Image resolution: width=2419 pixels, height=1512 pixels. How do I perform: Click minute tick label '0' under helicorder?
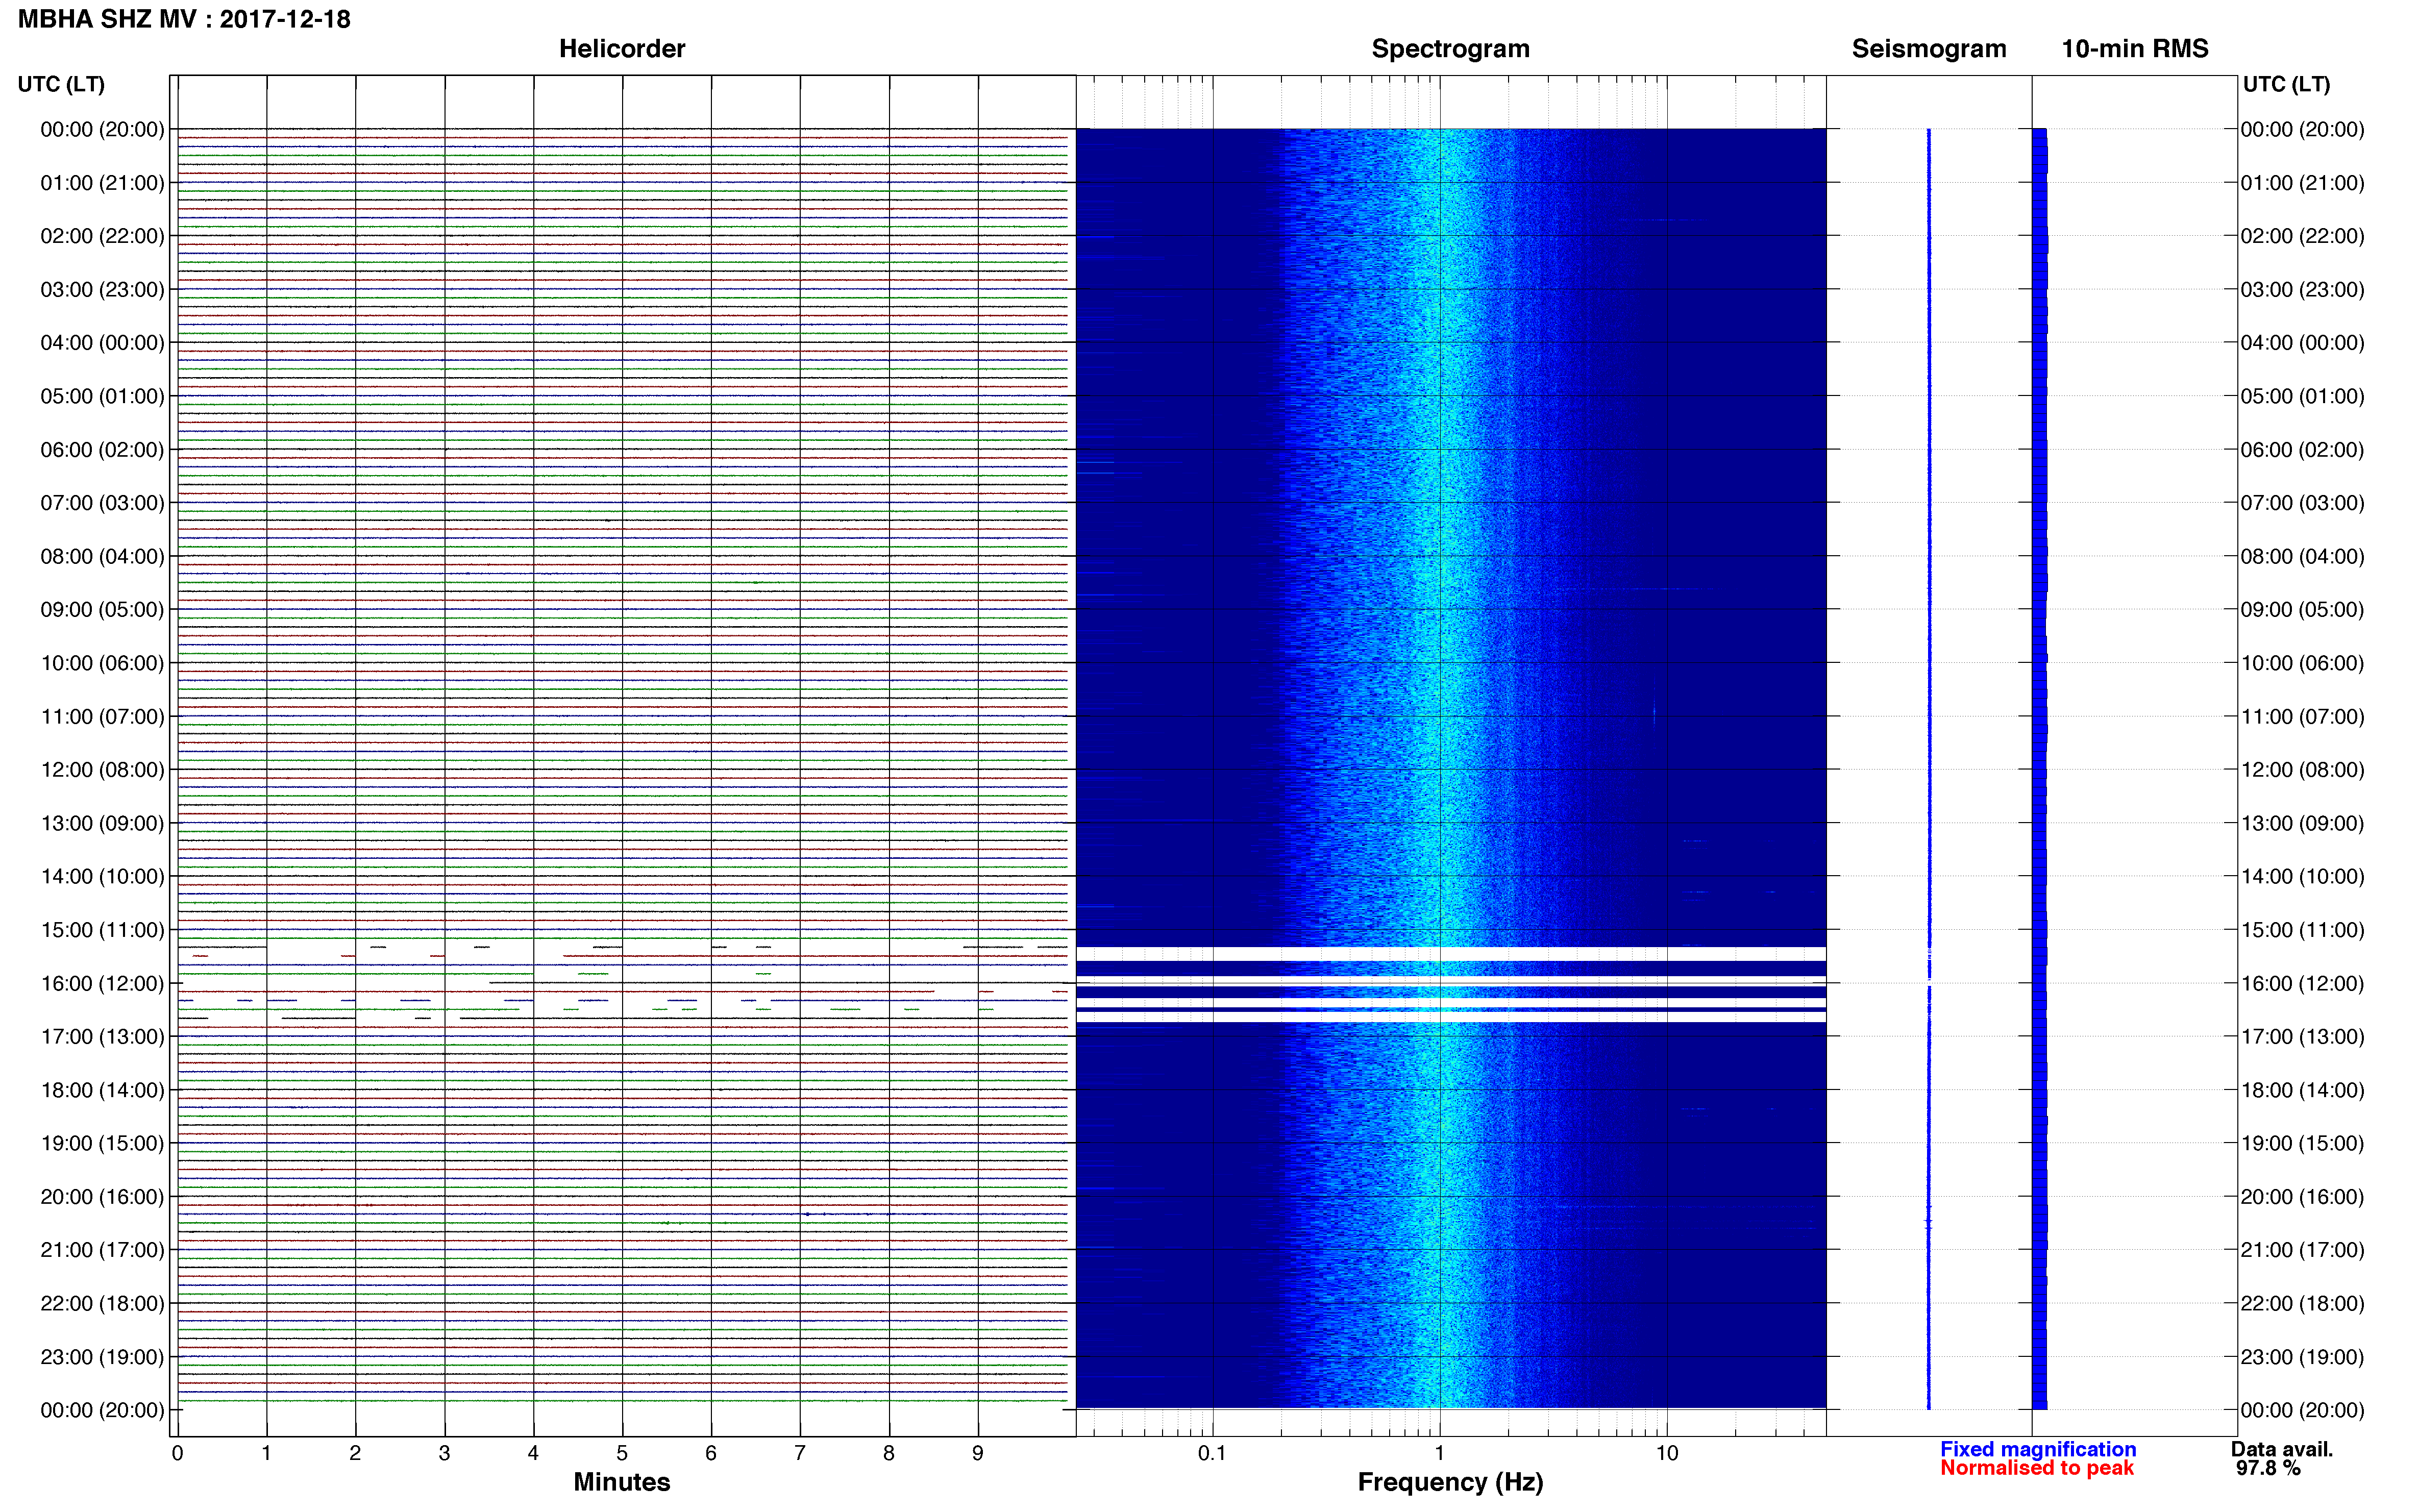click(x=177, y=1453)
